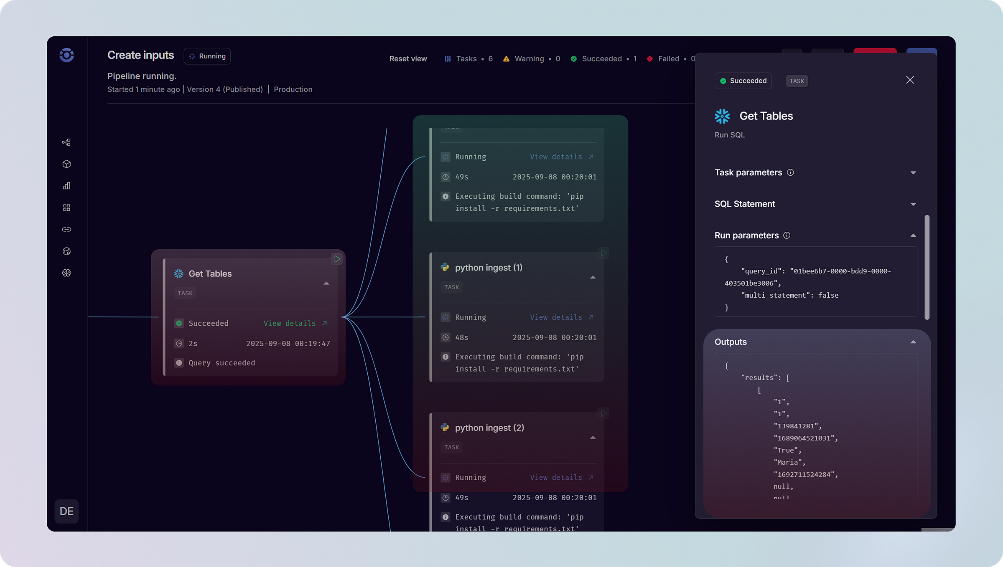Expand the SQL Statement section
This screenshot has height=567, width=1003.
click(913, 204)
